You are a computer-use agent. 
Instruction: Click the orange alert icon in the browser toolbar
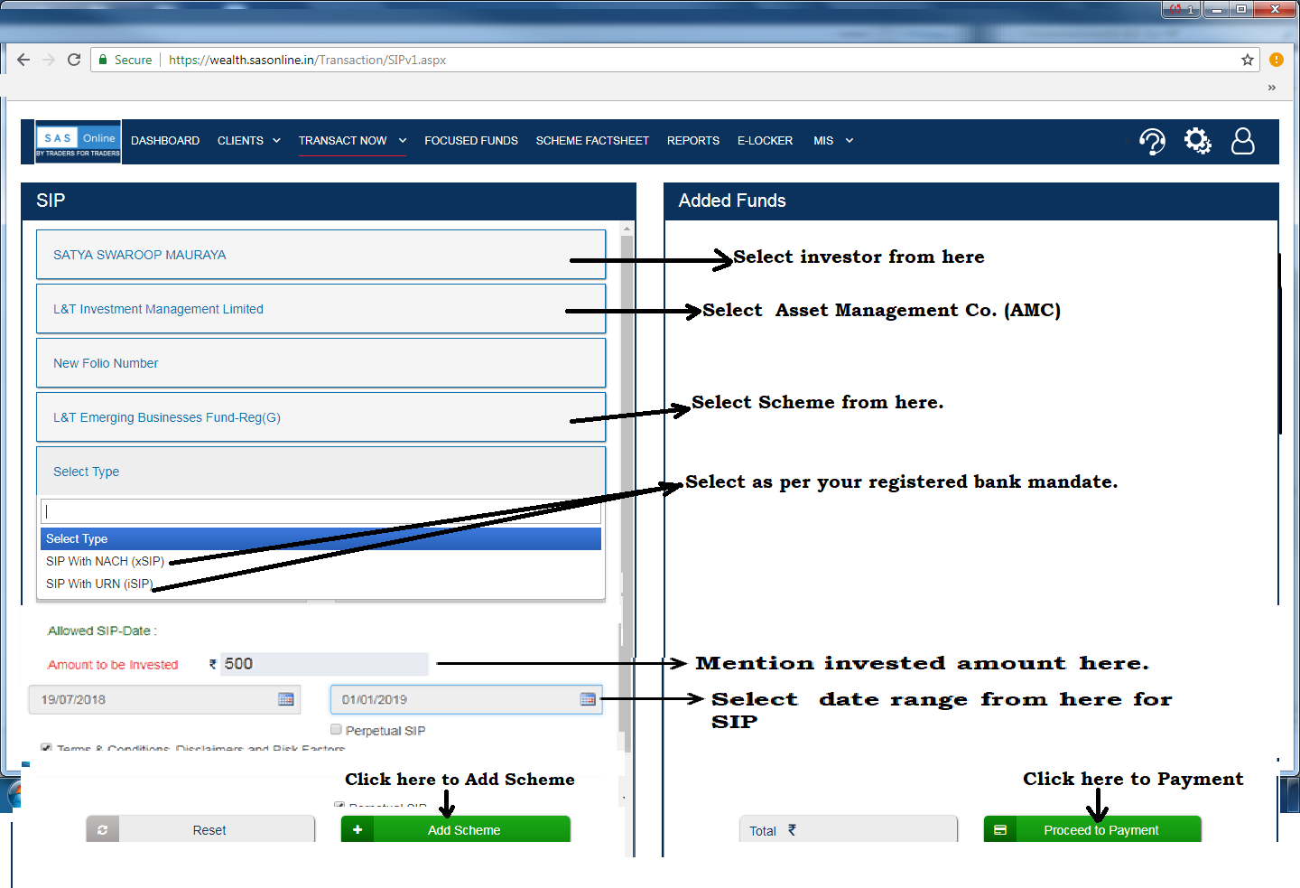coord(1276,60)
